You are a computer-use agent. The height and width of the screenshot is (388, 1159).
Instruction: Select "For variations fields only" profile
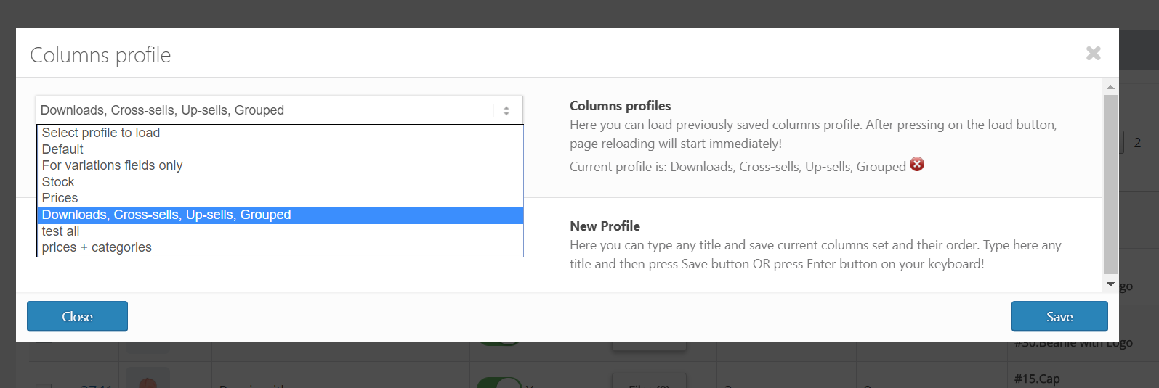pyautogui.click(x=113, y=165)
